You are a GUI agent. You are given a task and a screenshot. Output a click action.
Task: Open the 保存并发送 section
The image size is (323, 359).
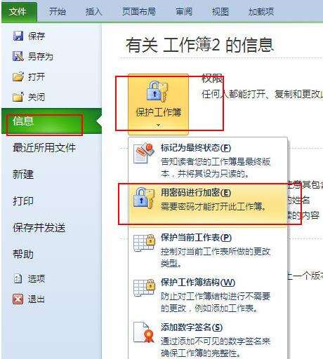[39, 228]
